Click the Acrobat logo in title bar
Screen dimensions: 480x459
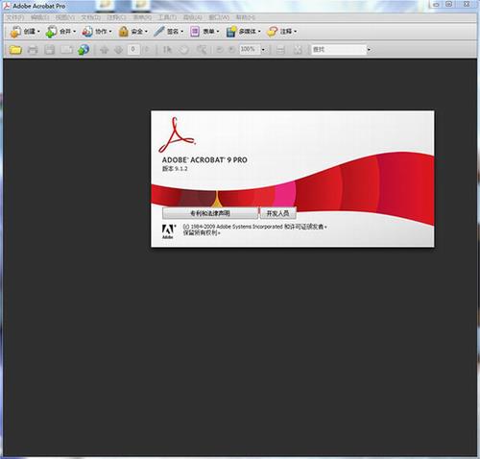tap(7, 6)
